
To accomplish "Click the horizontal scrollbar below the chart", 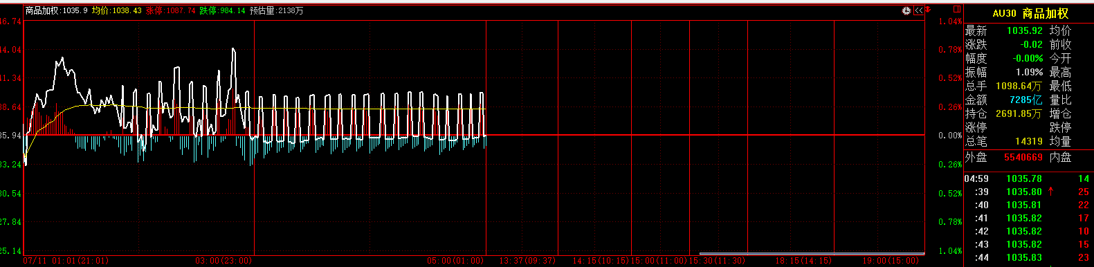I will point(812,253).
